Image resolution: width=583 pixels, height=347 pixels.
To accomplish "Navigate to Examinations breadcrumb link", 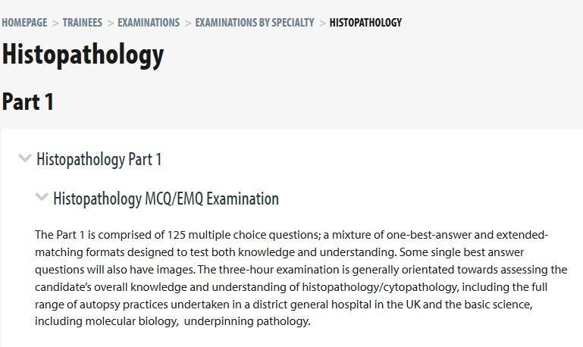I will [149, 23].
